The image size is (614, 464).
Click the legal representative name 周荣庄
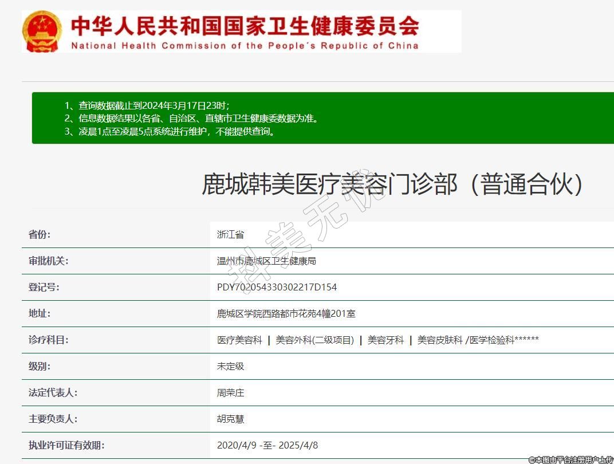pos(230,392)
